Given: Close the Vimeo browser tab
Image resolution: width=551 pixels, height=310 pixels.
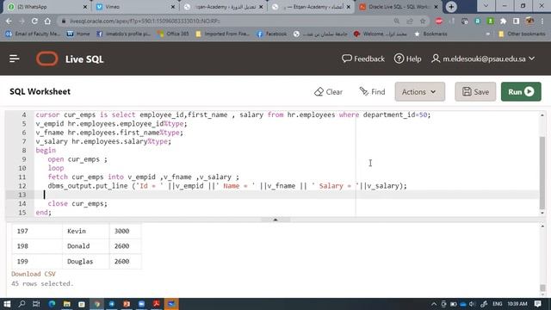Looking at the screenshot, I should pyautogui.click(x=173, y=7).
